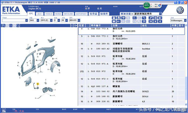Go to the previous illustration page icon
The width and height of the screenshot is (188, 113).
[156, 18]
